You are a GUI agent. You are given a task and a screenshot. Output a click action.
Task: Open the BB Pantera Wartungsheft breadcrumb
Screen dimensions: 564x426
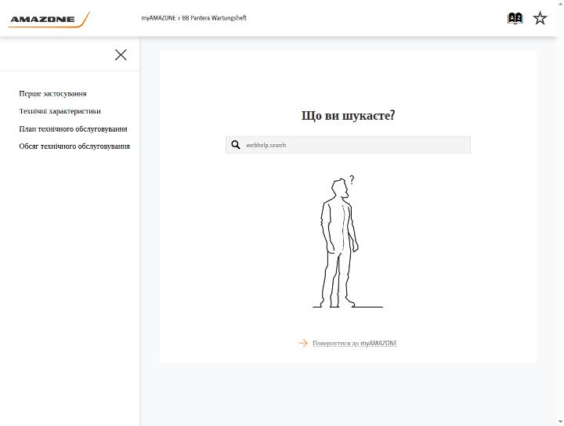pos(214,18)
